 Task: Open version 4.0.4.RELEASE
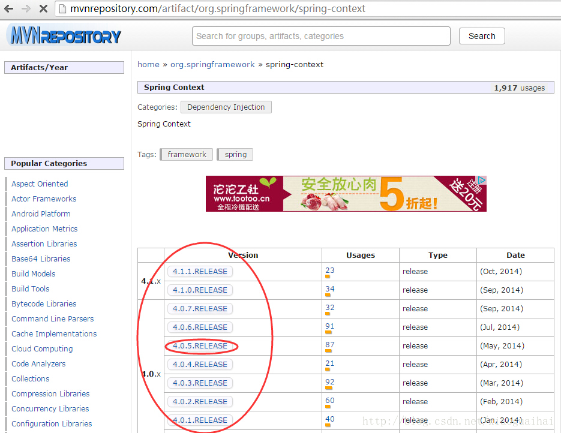point(200,365)
